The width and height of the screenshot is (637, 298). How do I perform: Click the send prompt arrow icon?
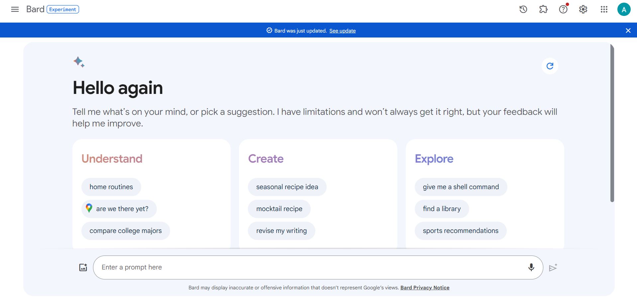pos(553,267)
